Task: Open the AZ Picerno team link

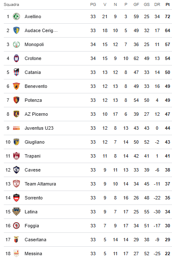Action: point(36,114)
